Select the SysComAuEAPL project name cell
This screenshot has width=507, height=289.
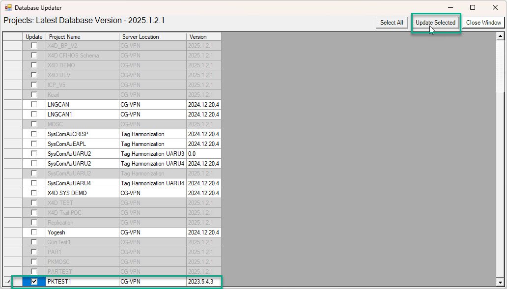[82, 144]
